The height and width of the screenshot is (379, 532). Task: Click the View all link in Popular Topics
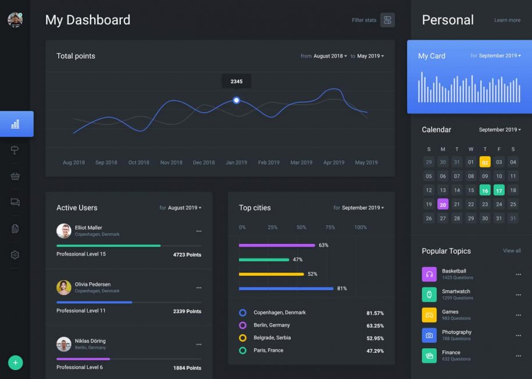click(x=511, y=250)
